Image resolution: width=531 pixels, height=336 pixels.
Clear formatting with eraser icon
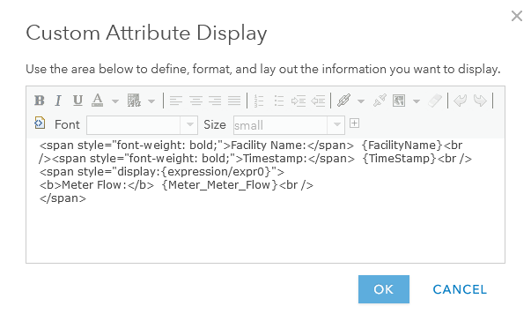(x=435, y=101)
